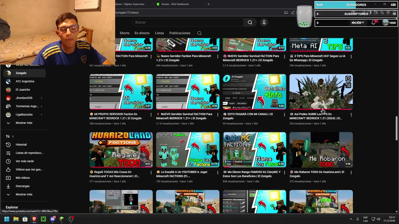Switch to the Shorts channel tab
Image resolution: width=399 pixels, height=224 pixels.
124,33
